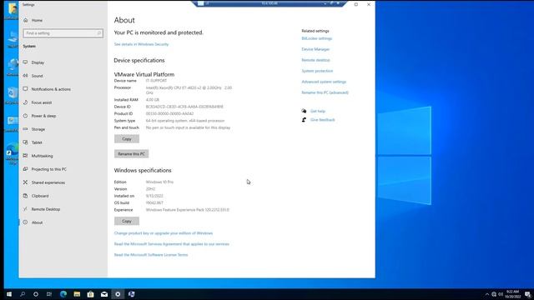Image resolution: width=534 pixels, height=300 pixels.
Task: Open Remote desktop related link
Action: tap(315, 60)
